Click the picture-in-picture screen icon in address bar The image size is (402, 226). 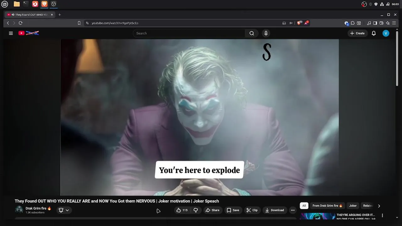284,23
